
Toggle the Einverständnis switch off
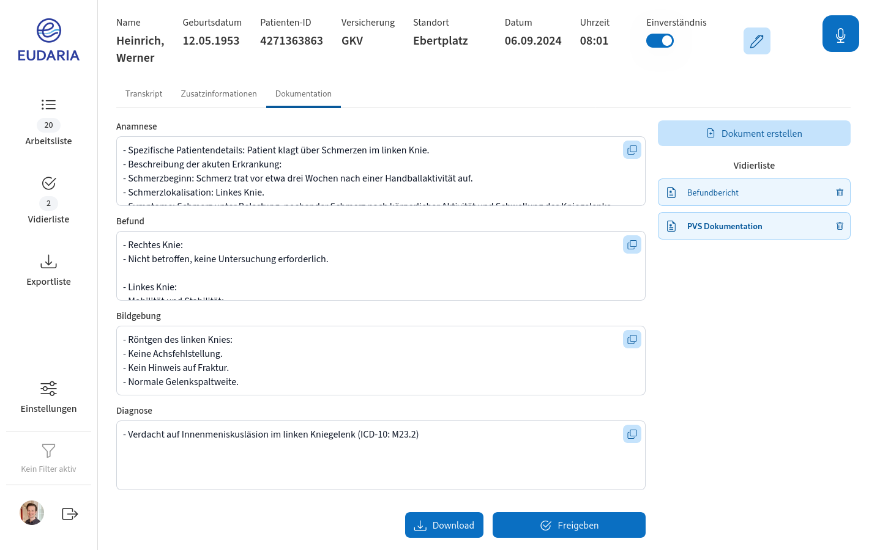click(x=660, y=41)
